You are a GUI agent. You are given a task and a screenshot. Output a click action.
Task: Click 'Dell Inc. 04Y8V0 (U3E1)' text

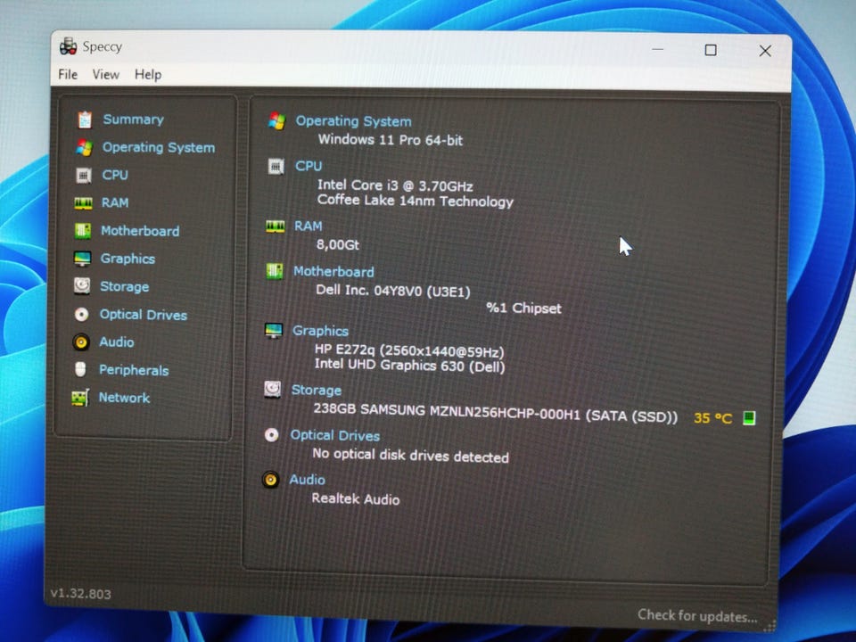393,291
